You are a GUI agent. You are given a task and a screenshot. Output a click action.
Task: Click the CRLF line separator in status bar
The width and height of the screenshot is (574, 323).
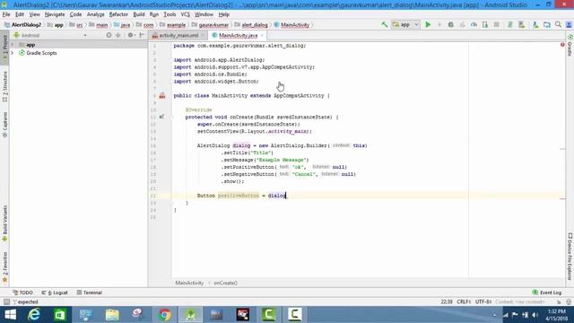[x=464, y=301]
